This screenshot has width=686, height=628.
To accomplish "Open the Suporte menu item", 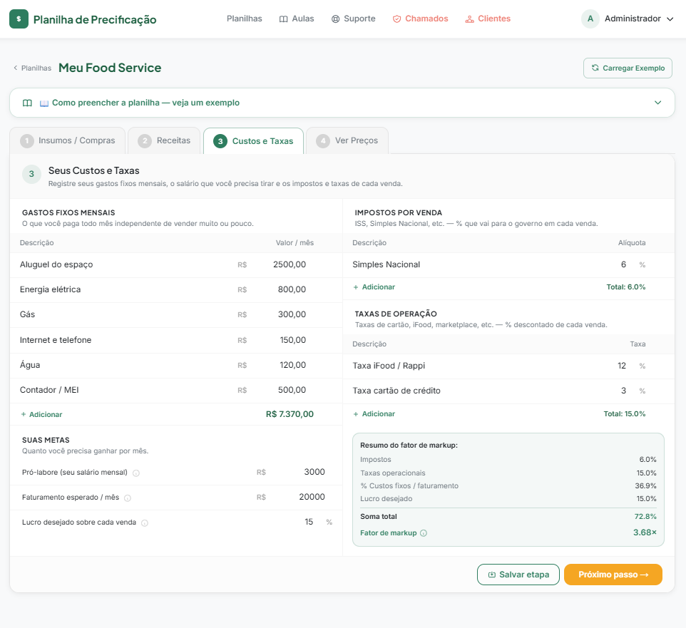I will click(x=354, y=19).
